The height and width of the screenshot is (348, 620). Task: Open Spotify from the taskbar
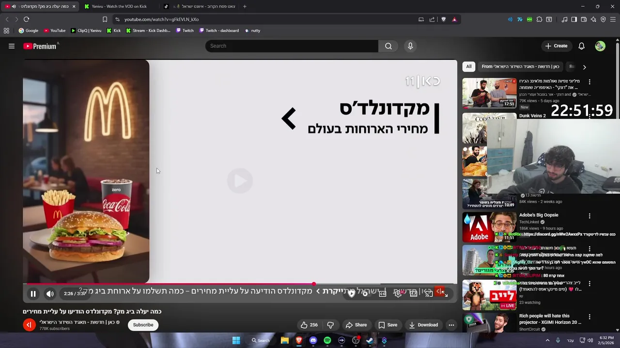[327, 340]
